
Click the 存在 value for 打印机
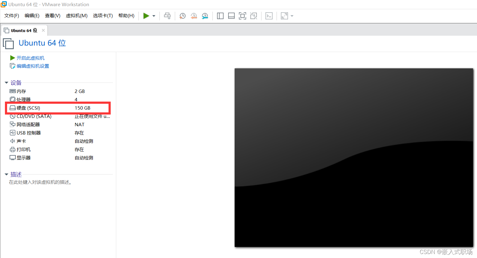79,149
